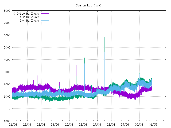This screenshot has height=128, width=171.
Task: Click the y-axis label 2000
Action: point(7,84)
